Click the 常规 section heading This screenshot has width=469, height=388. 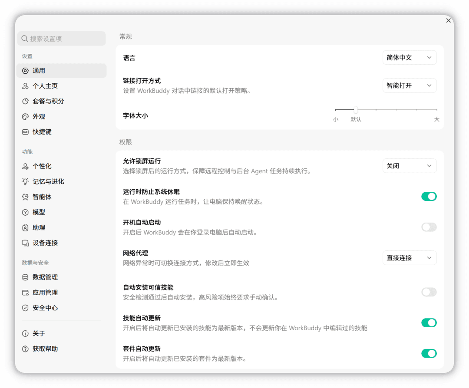(x=126, y=36)
